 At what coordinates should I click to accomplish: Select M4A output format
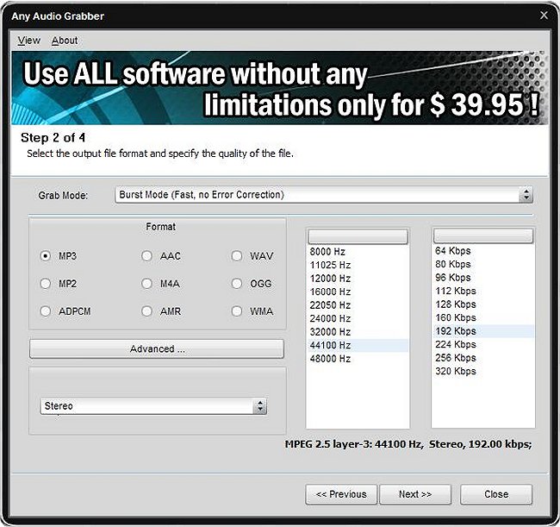coord(146,284)
